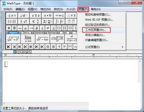The width and height of the screenshot is (144, 112).
Task: Open the 样式(S) menu
Action: (58, 9)
